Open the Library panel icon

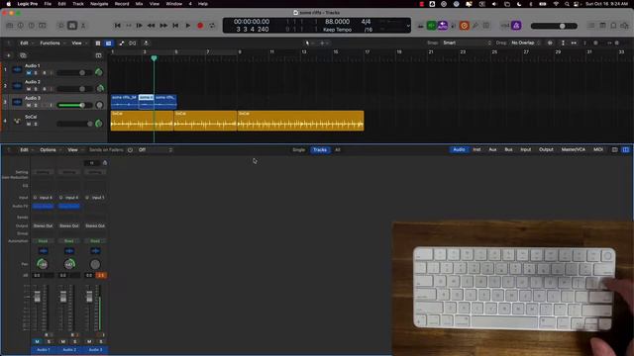click(9, 26)
